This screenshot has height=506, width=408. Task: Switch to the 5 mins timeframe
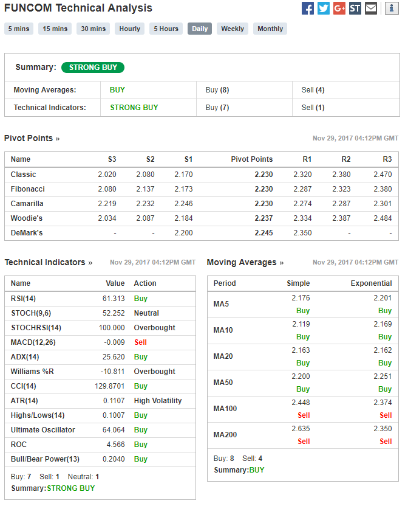[19, 29]
